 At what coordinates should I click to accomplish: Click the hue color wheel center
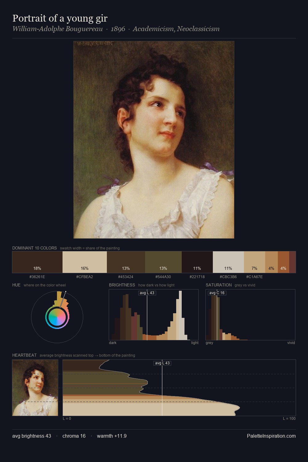point(57,317)
